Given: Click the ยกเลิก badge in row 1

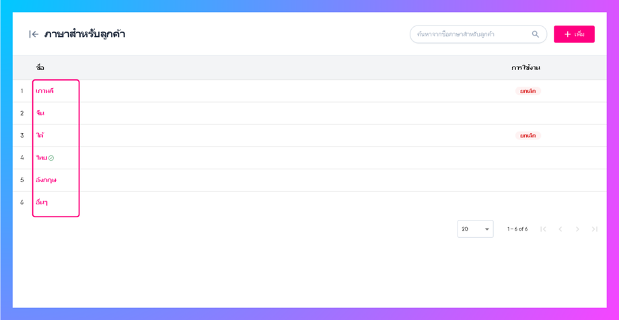Looking at the screenshot, I should pyautogui.click(x=528, y=91).
